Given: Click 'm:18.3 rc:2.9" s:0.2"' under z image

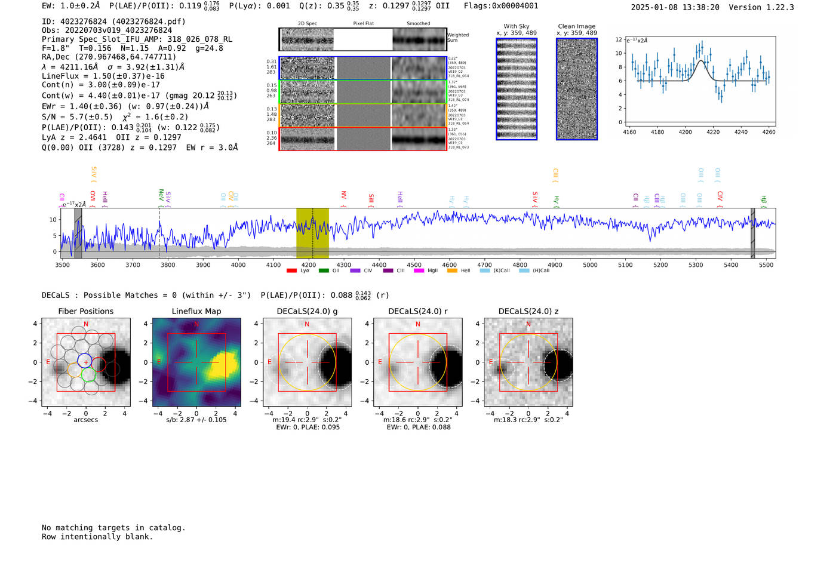Looking at the screenshot, I should coord(528,420).
